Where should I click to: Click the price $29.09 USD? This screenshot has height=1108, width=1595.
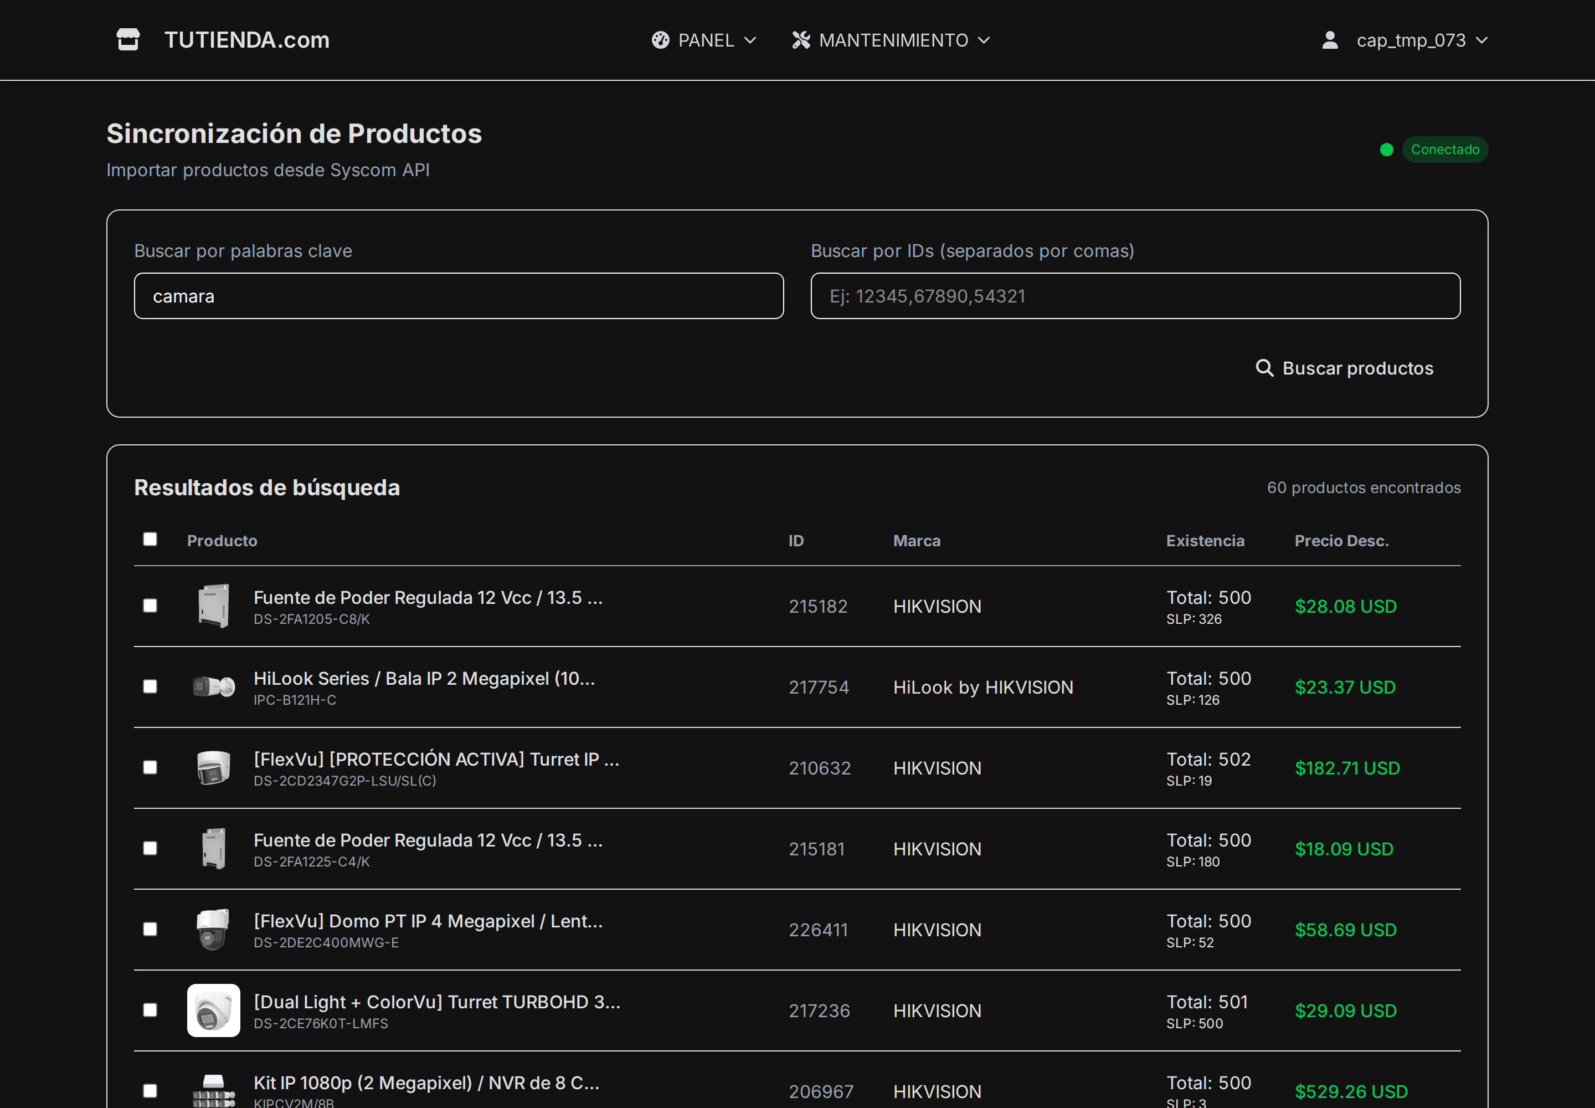click(x=1346, y=1011)
